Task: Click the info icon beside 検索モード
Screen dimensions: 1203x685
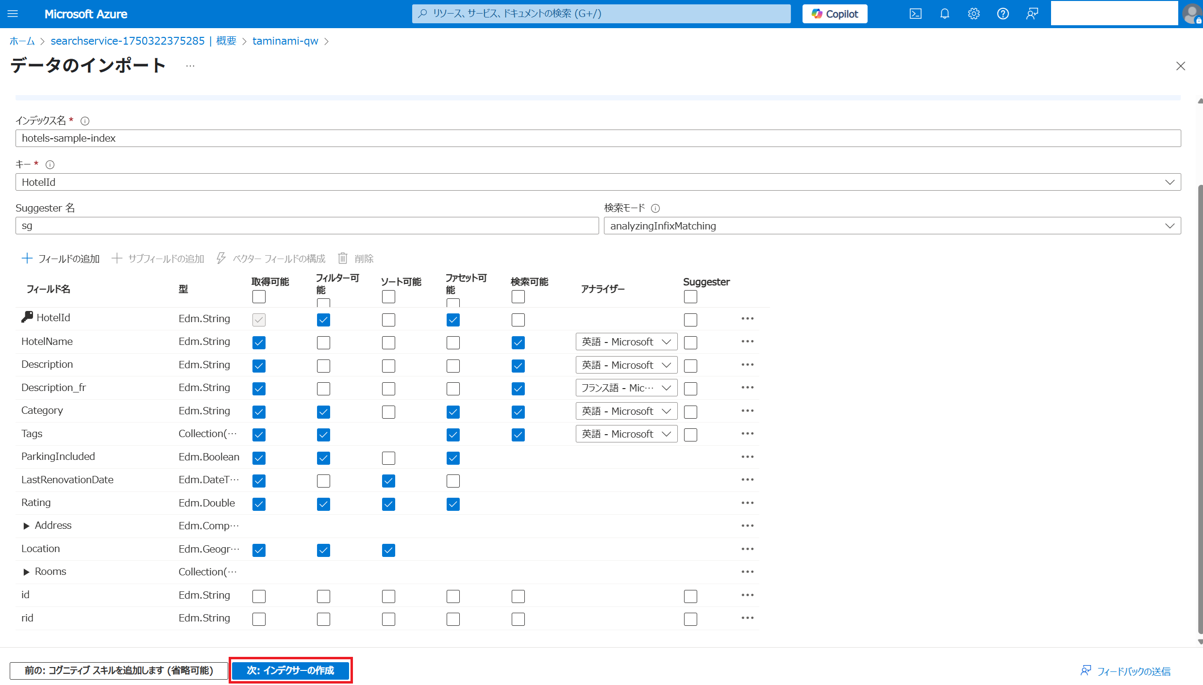Action: [x=655, y=209]
